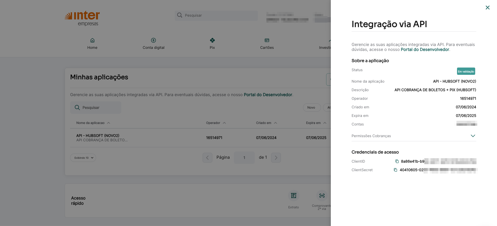Go to next page arrow

[x=276, y=158]
